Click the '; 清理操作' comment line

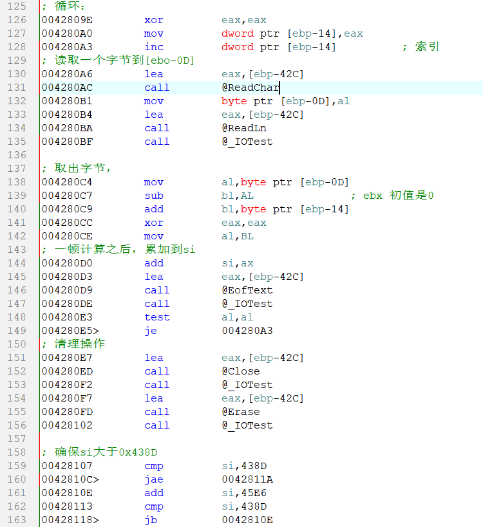pos(73,344)
